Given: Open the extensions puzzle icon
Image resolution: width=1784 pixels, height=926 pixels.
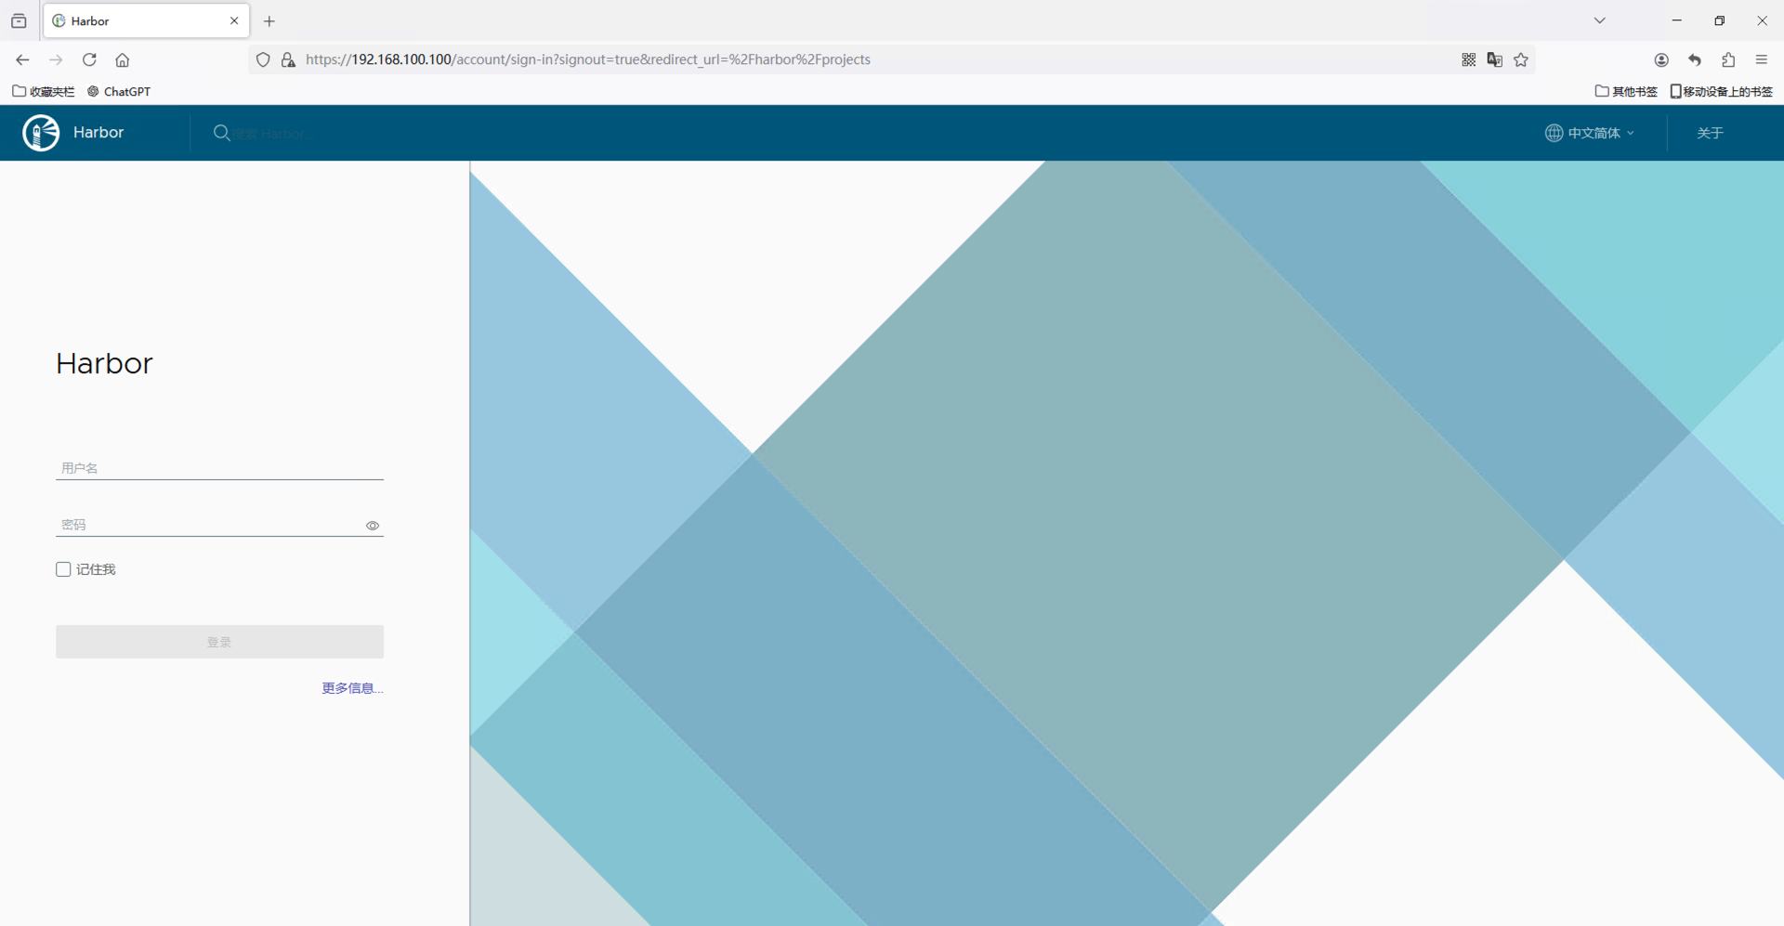Looking at the screenshot, I should (1728, 59).
